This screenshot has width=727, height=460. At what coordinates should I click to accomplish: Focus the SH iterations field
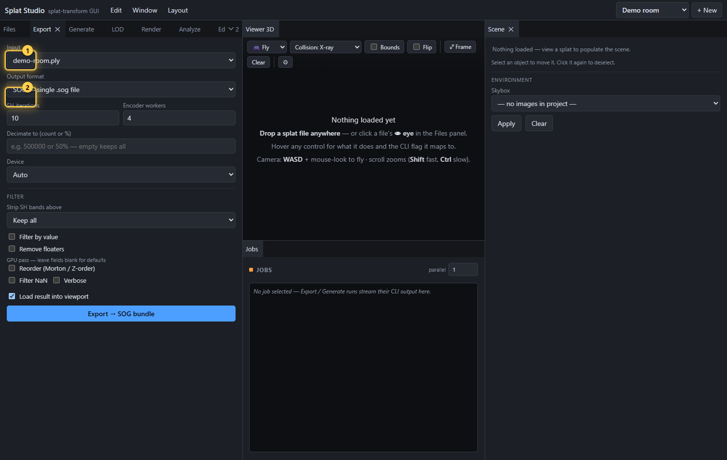click(x=63, y=118)
